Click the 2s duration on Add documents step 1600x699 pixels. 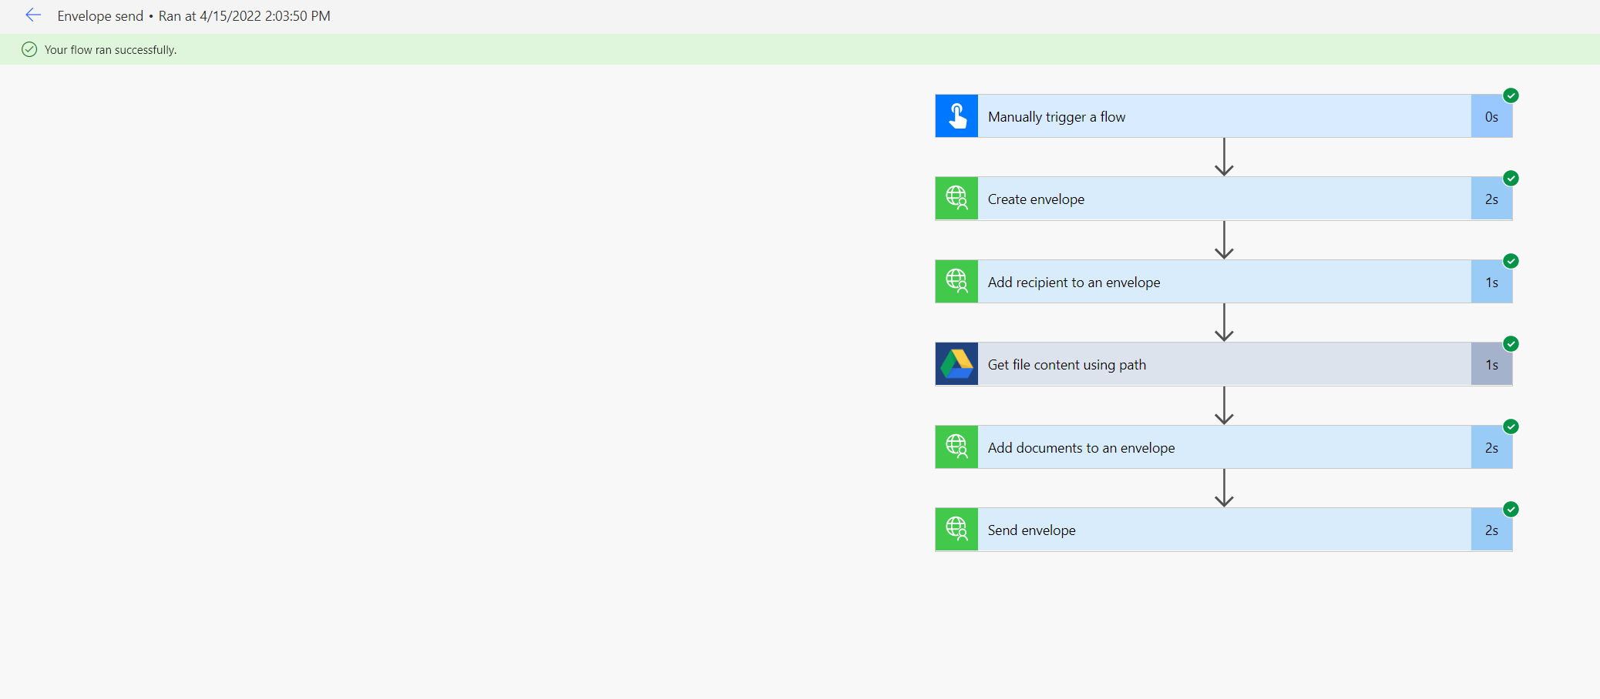point(1491,448)
